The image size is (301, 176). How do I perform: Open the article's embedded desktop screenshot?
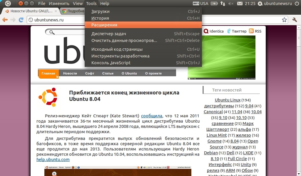[118, 171]
